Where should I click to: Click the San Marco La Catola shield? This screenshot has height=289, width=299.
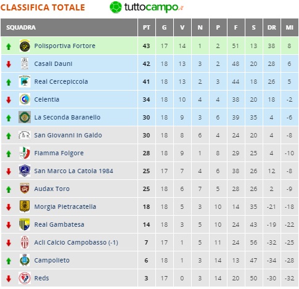point(25,171)
